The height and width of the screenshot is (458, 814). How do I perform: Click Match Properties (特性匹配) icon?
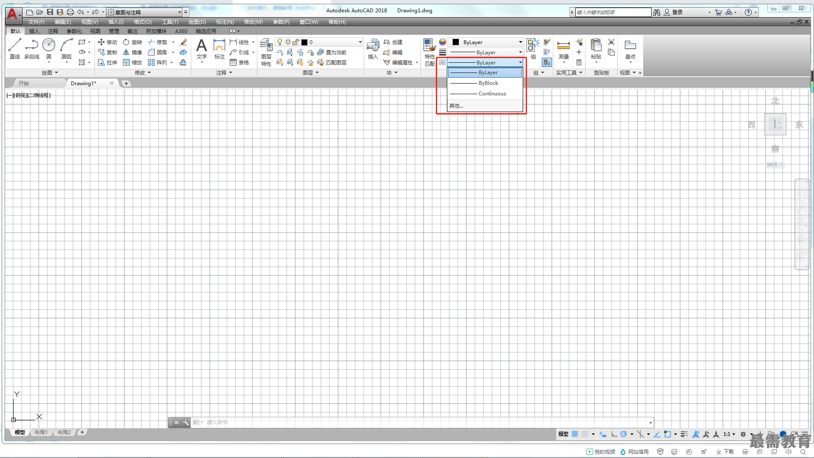(430, 52)
